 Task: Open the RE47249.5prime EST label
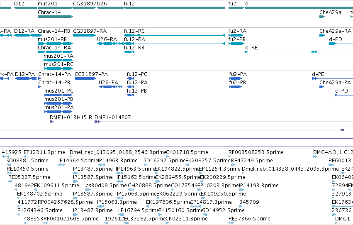pos(252,161)
